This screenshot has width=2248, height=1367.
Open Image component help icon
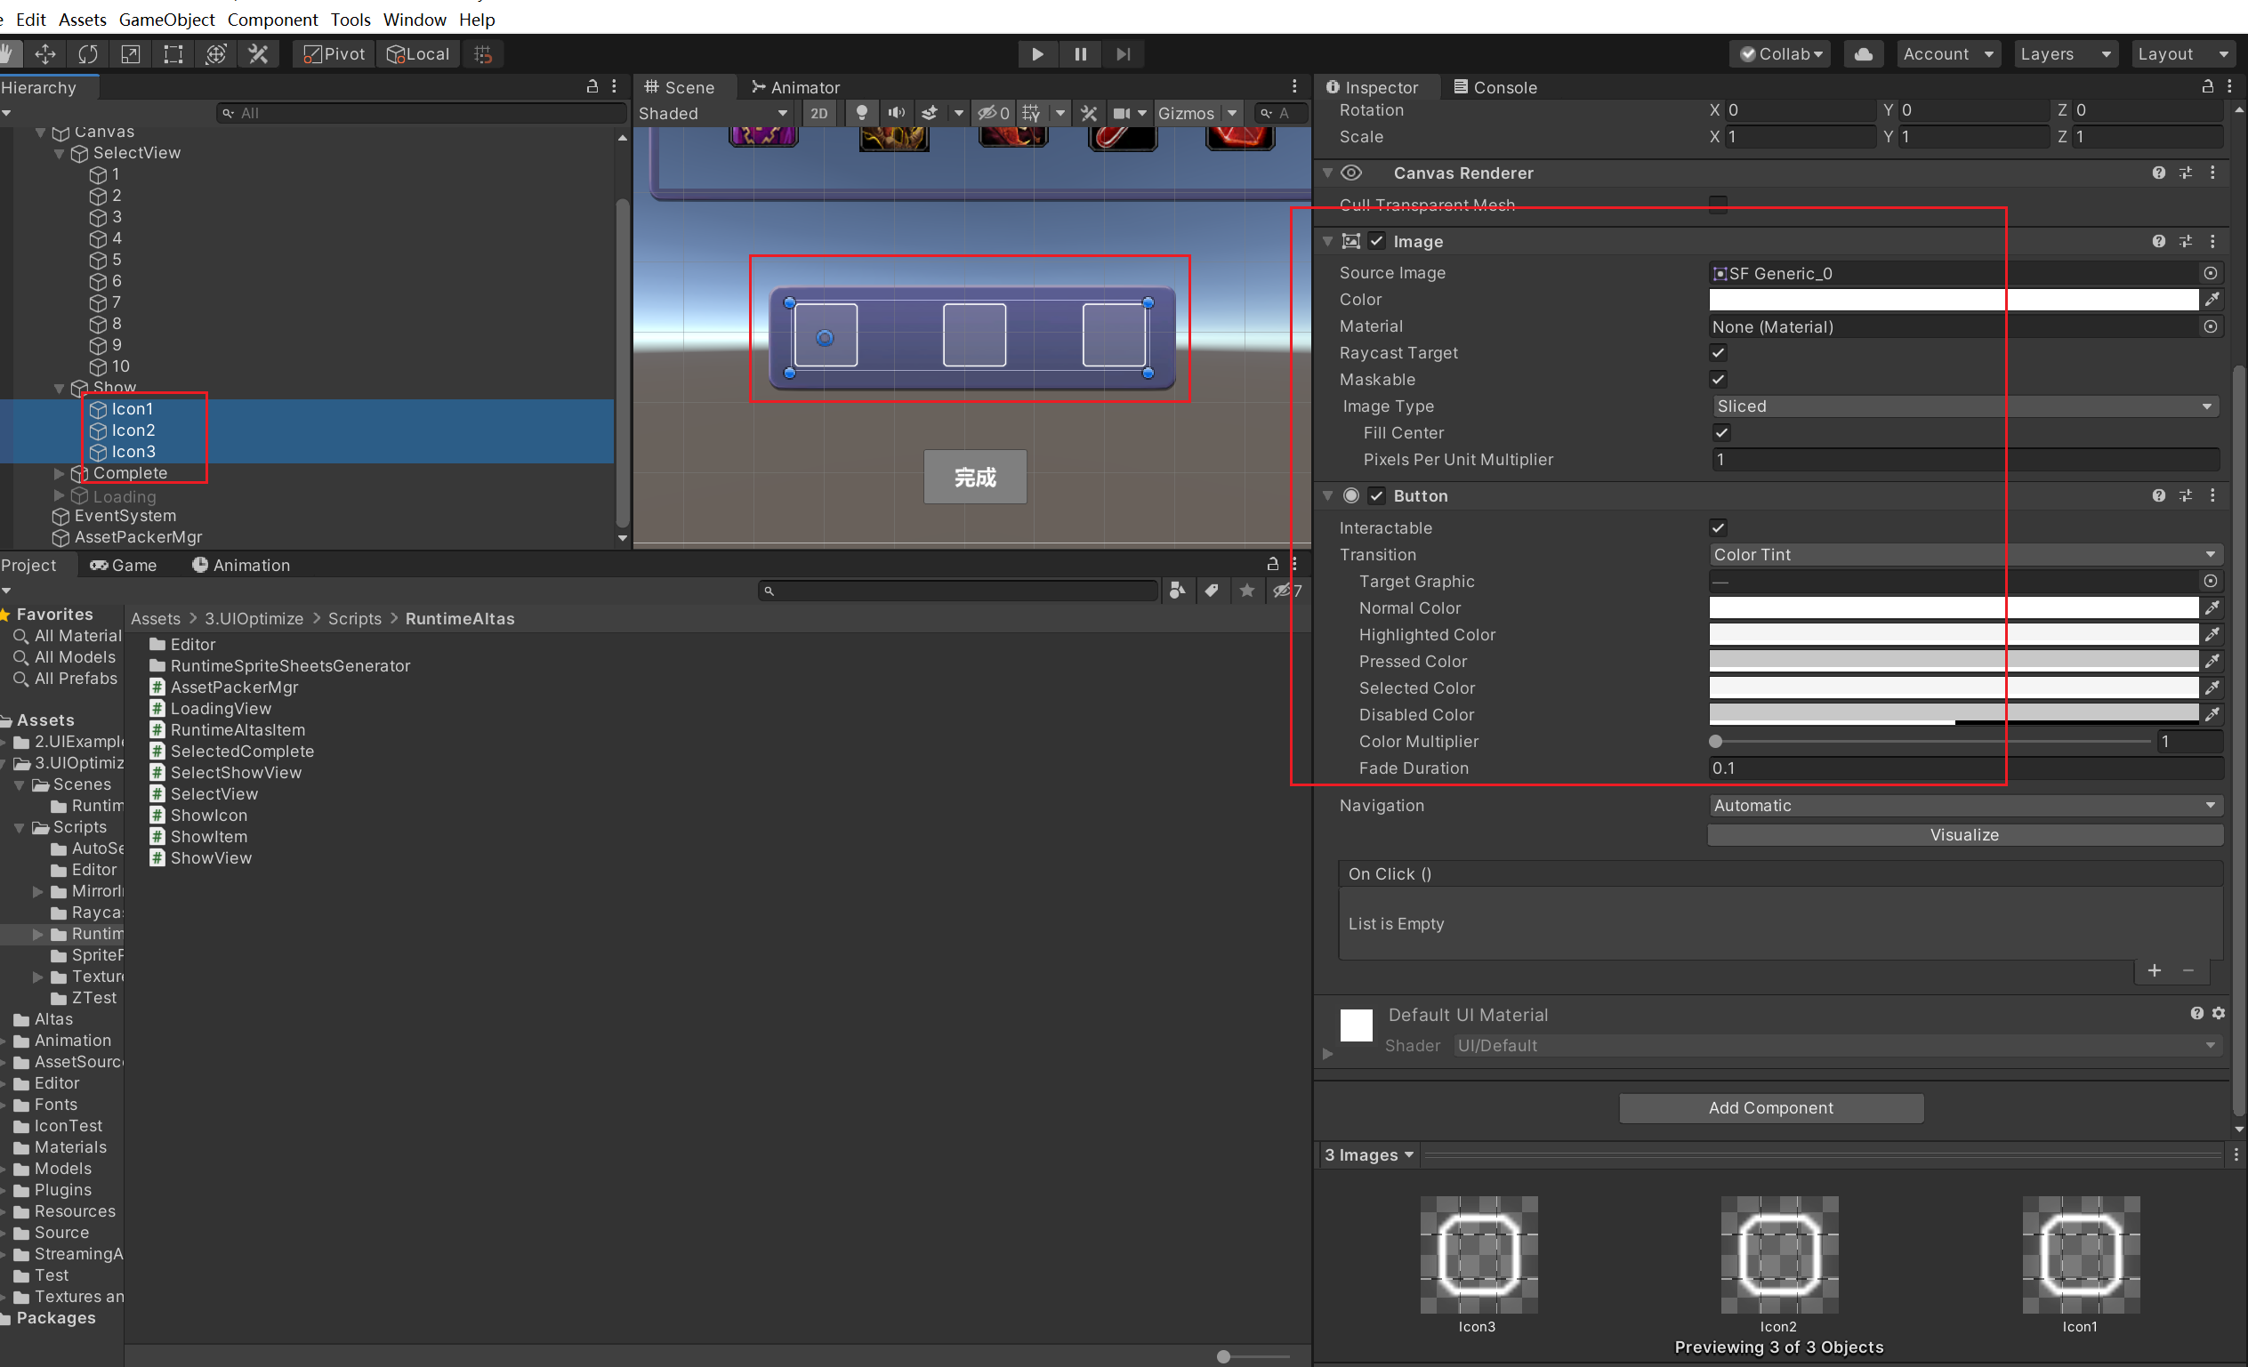[2158, 241]
